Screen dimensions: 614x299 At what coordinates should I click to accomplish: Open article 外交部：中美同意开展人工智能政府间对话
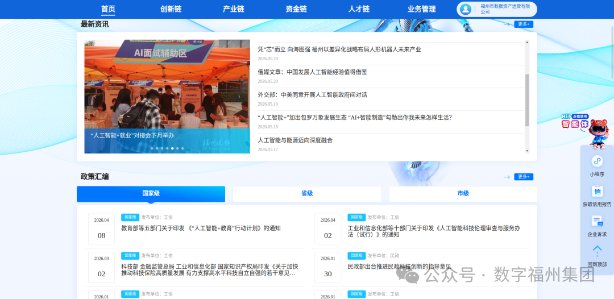click(x=312, y=95)
